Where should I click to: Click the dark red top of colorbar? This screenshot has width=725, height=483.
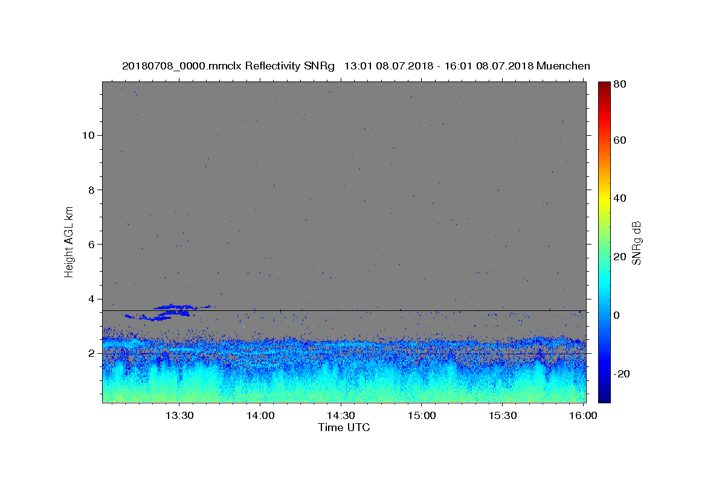[x=604, y=88]
